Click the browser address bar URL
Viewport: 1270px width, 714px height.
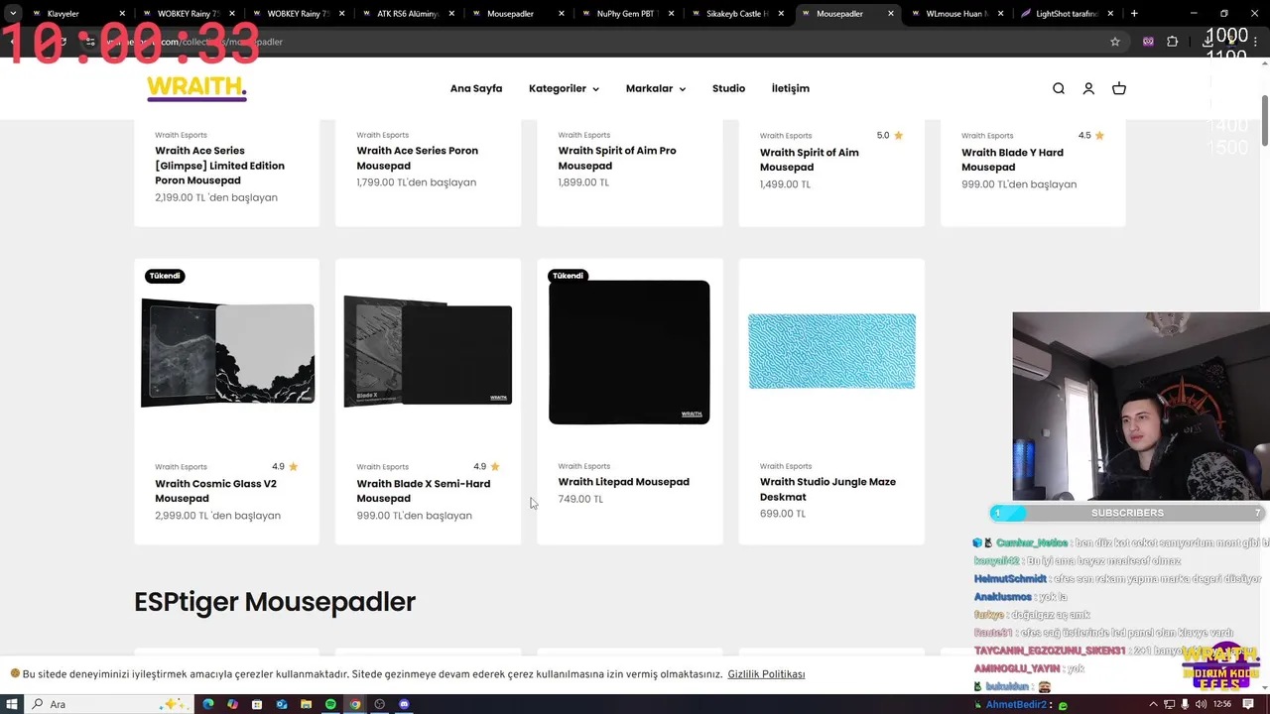595,42
